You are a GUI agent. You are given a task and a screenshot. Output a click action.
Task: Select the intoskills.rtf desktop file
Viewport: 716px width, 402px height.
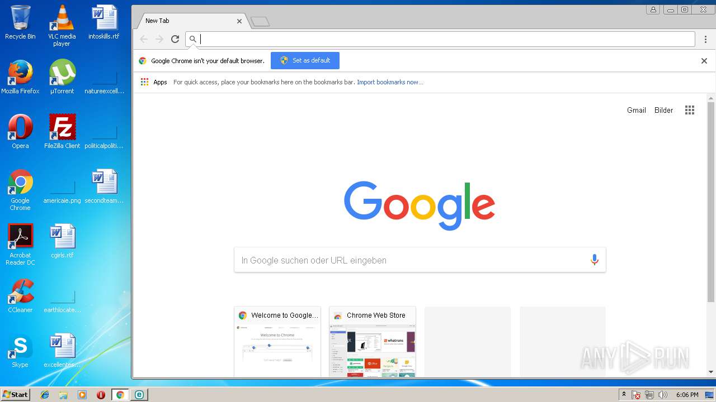tap(104, 22)
